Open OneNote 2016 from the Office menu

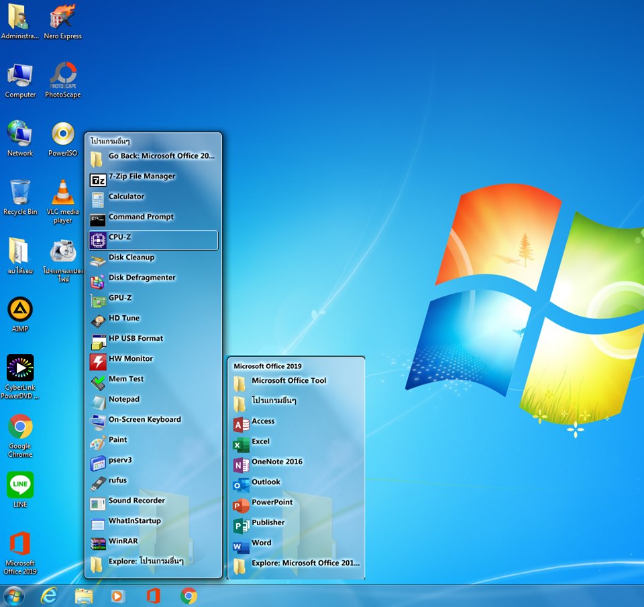[x=296, y=465]
